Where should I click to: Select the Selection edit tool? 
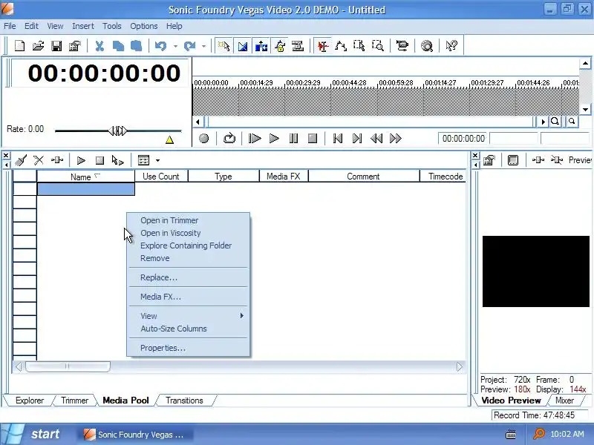click(x=359, y=46)
